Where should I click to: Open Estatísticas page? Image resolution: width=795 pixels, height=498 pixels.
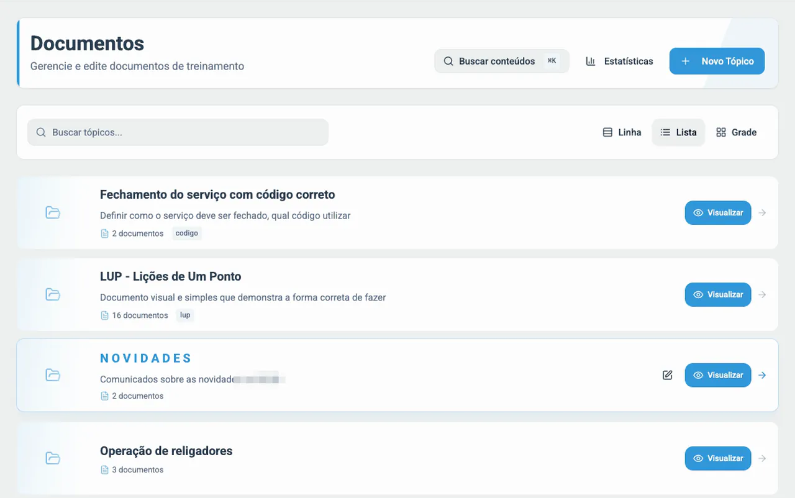[x=619, y=61]
